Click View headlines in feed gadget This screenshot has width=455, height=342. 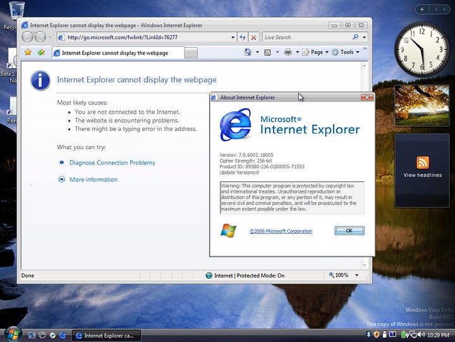coord(423,175)
